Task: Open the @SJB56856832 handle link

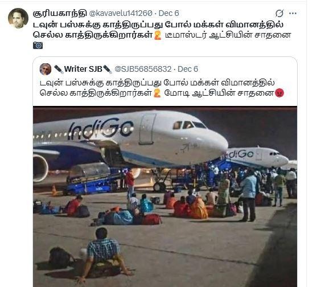Action: [x=143, y=69]
